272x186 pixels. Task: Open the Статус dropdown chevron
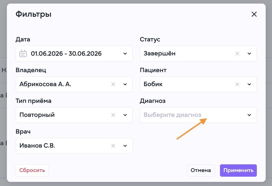249,53
